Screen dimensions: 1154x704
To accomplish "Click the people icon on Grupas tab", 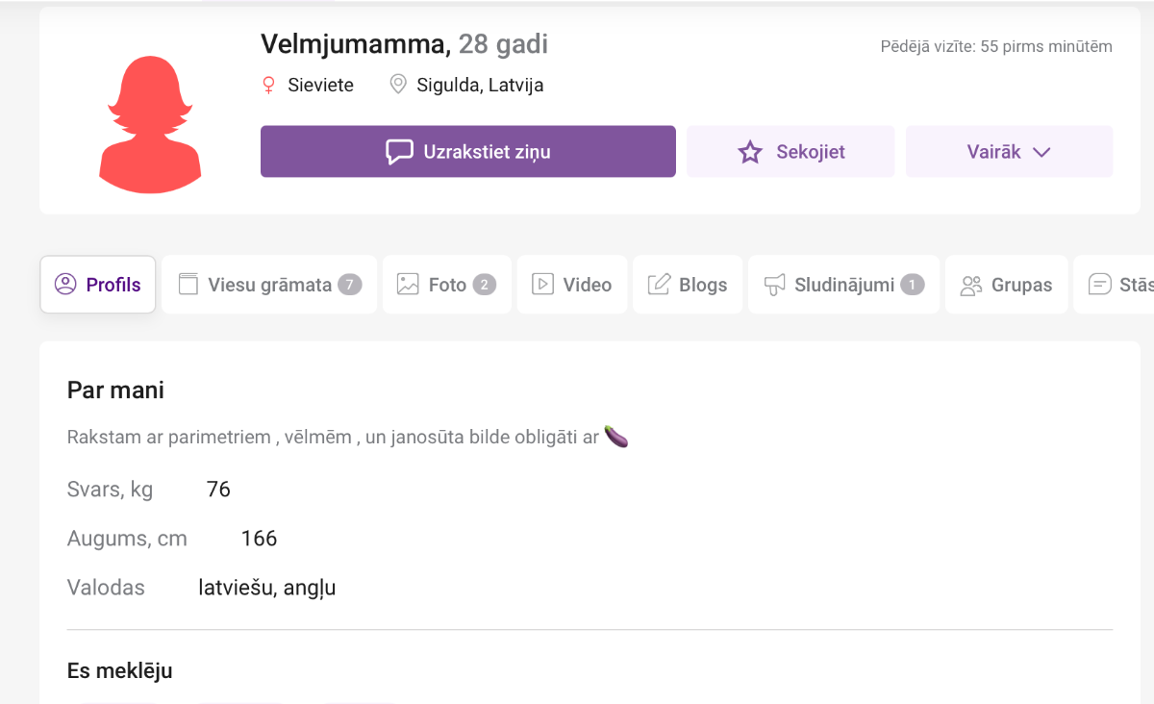I will 971,285.
